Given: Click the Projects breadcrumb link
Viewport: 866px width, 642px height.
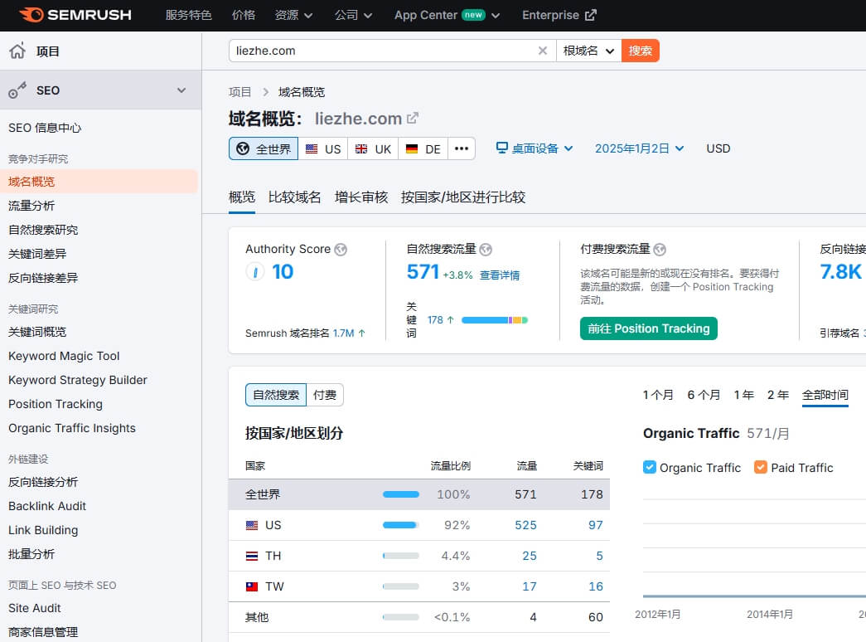Looking at the screenshot, I should point(239,92).
